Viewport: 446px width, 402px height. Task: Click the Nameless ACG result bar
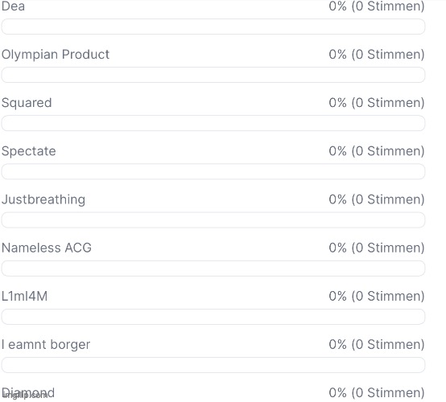(x=213, y=269)
